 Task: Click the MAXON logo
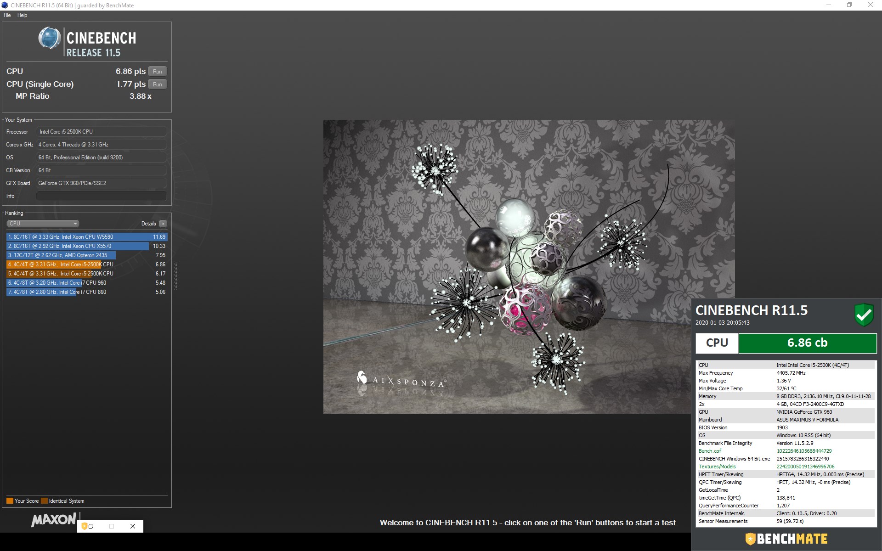(54, 520)
